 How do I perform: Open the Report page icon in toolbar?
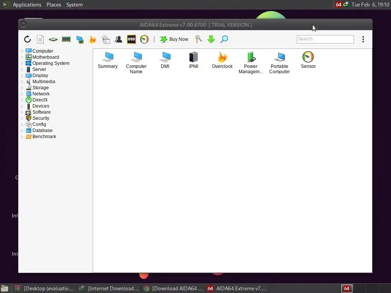(40, 39)
